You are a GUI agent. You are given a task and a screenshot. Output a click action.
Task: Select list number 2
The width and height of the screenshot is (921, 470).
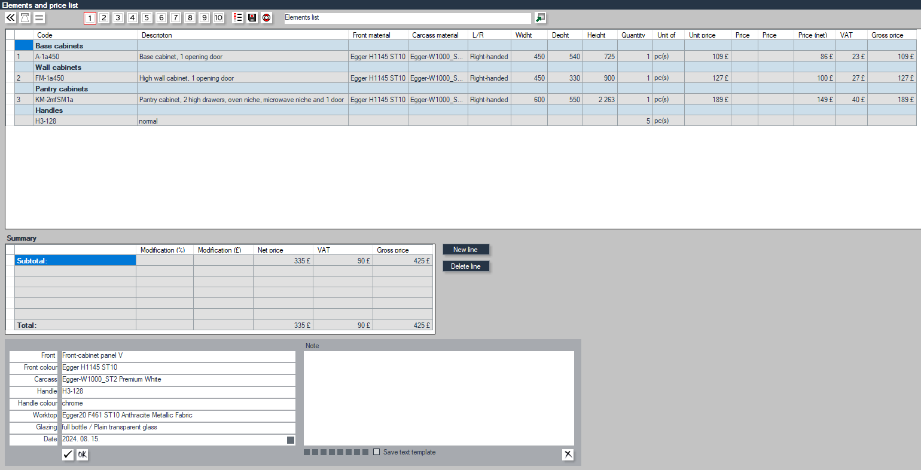point(104,18)
